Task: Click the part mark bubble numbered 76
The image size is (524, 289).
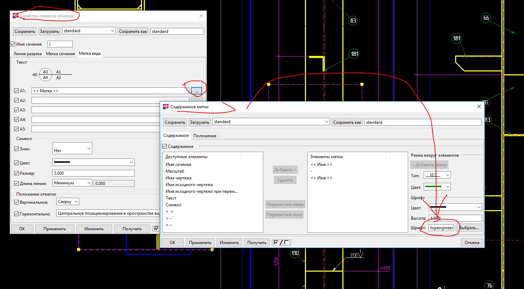Action: coord(489,285)
